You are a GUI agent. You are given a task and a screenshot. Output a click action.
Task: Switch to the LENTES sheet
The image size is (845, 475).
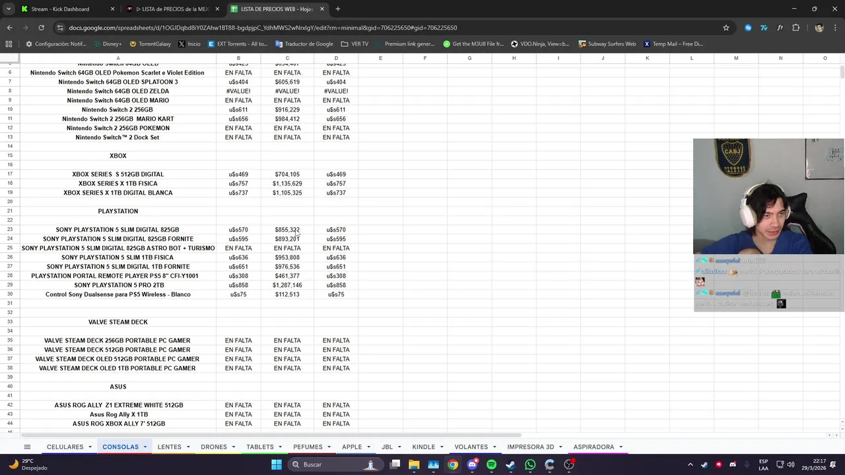pyautogui.click(x=169, y=447)
